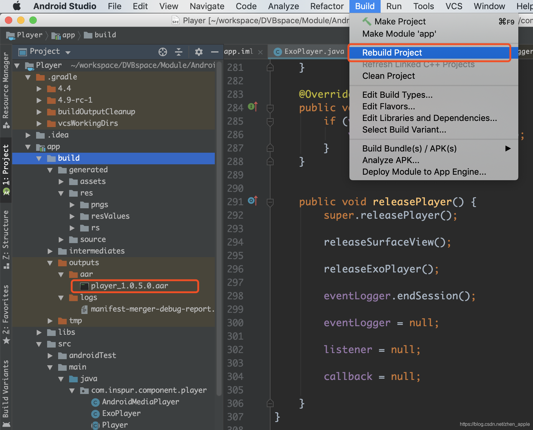Click the override gutter icon on line 291

(x=253, y=201)
